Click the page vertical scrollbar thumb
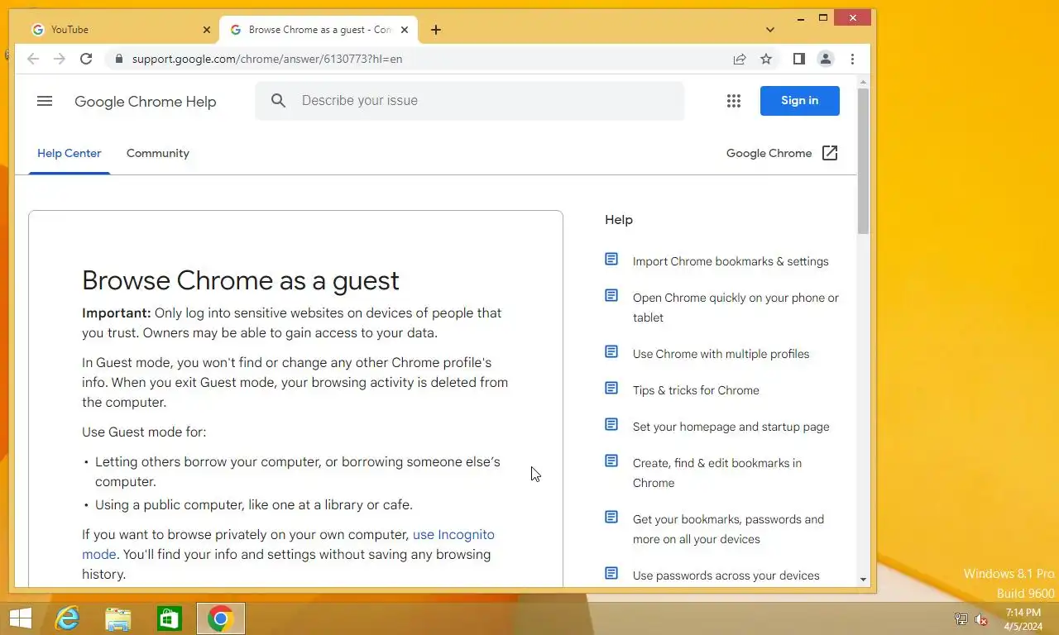1059x635 pixels. pos(863,161)
